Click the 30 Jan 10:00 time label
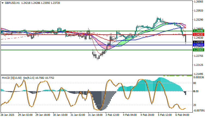The width and height of the screenshot is (205, 118). point(60,115)
